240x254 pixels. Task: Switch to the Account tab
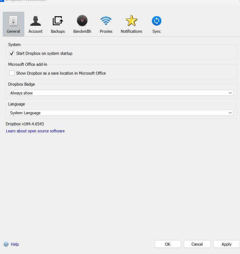[35, 24]
